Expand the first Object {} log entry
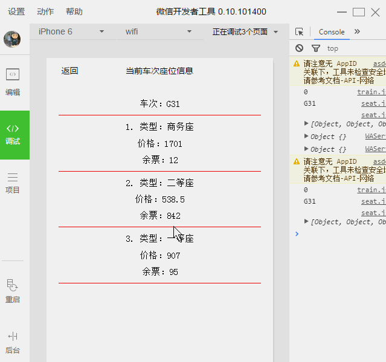This screenshot has width=386, height=362. tap(306, 136)
